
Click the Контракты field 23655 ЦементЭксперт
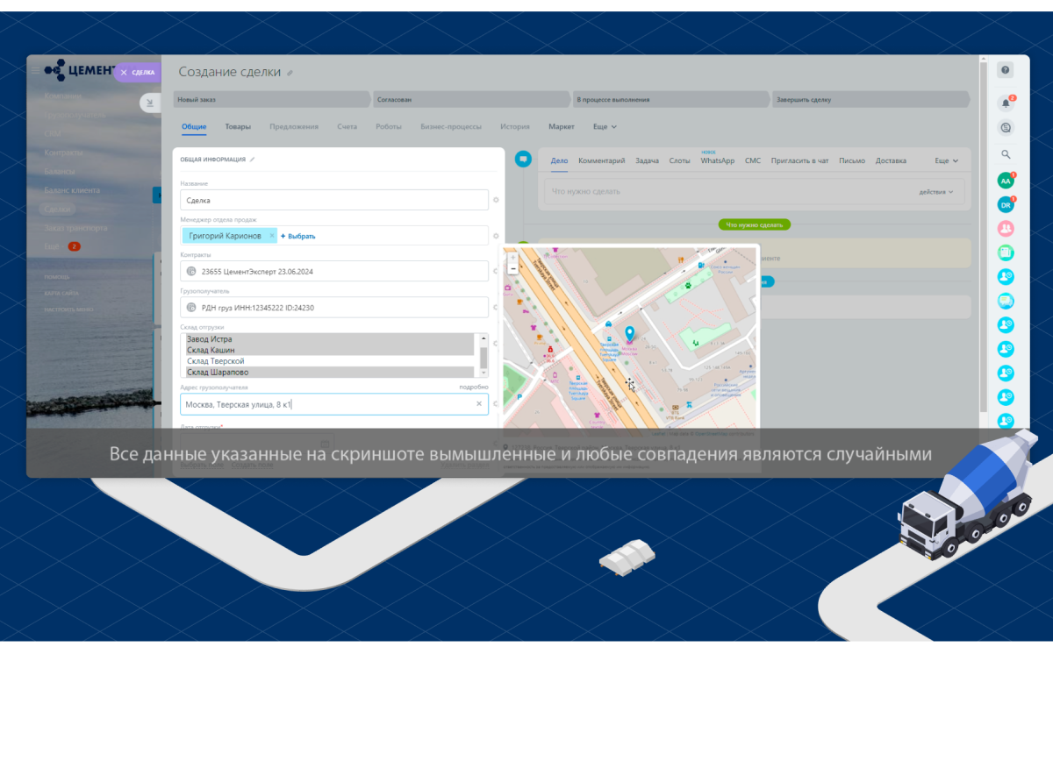[x=334, y=271]
